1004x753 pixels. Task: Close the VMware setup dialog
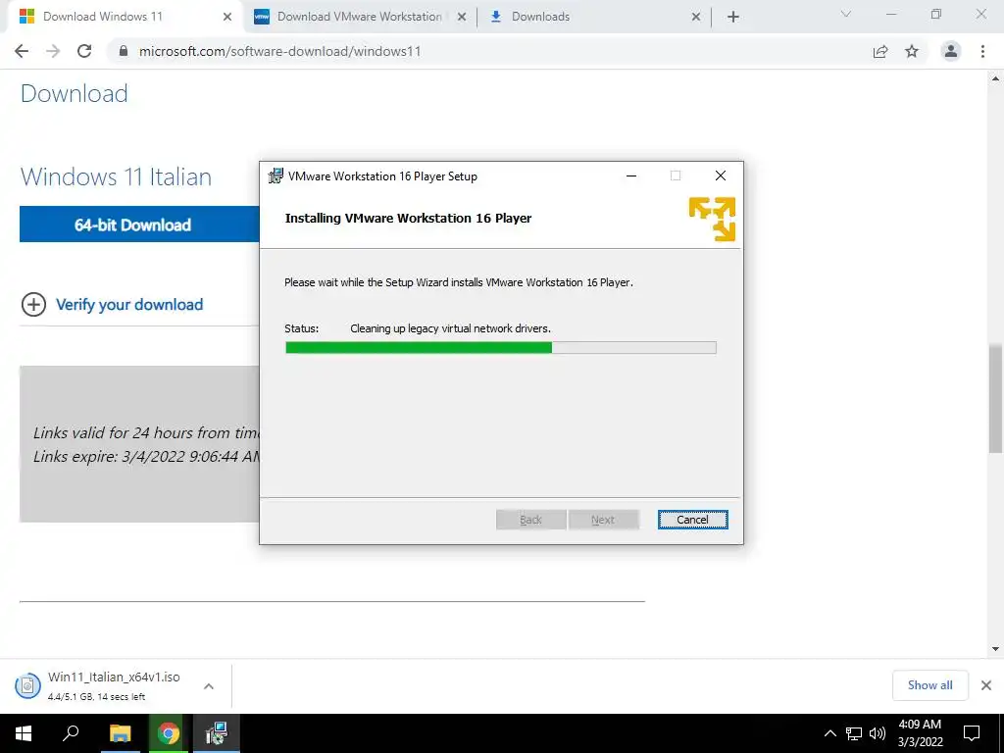click(x=721, y=176)
